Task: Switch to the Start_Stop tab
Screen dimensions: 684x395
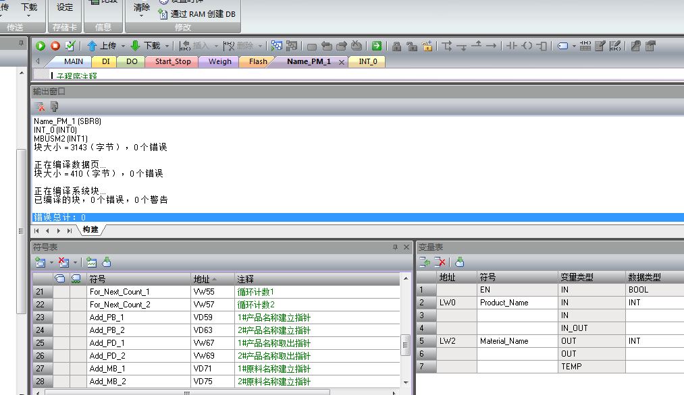Action: point(173,62)
